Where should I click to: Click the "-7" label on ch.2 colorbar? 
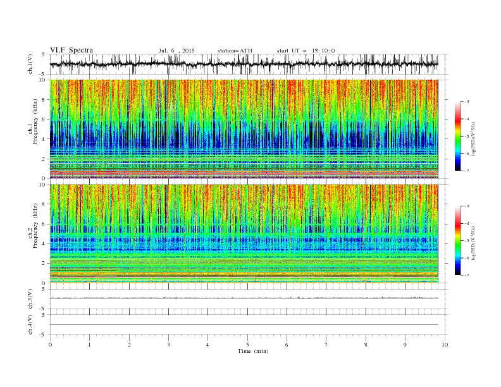(x=467, y=275)
